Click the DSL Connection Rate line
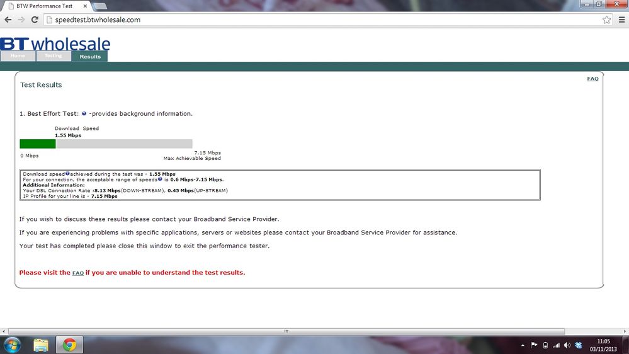Screen dimensions: 629x354 tap(125, 191)
